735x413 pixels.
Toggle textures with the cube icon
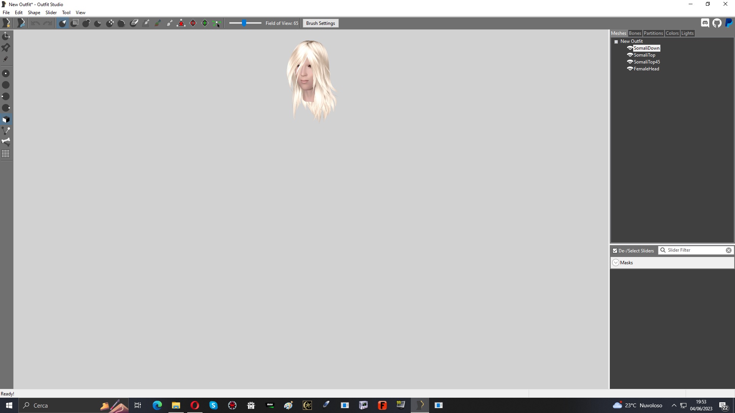click(6, 119)
